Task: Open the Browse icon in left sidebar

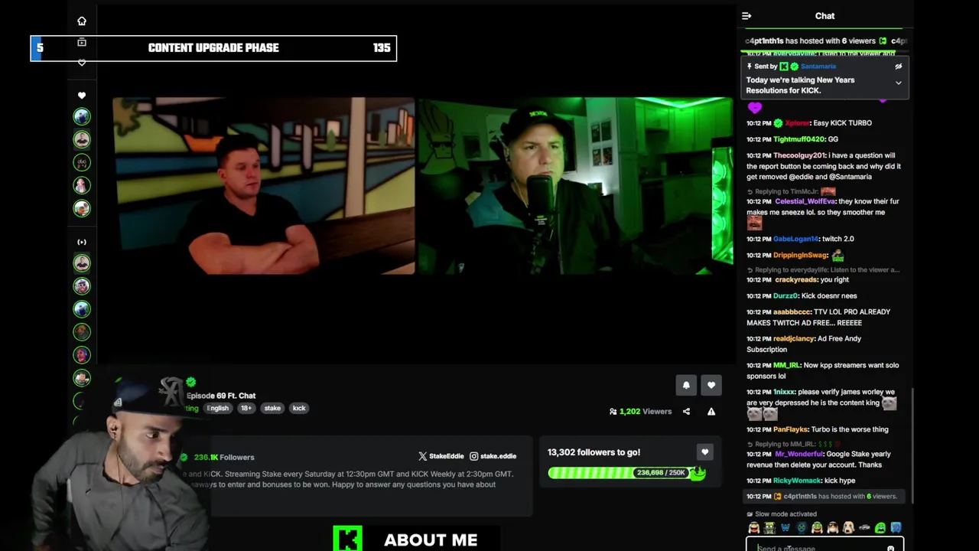Action: [82, 43]
